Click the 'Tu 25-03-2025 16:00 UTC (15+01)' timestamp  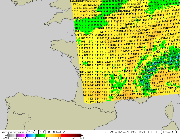(140, 132)
